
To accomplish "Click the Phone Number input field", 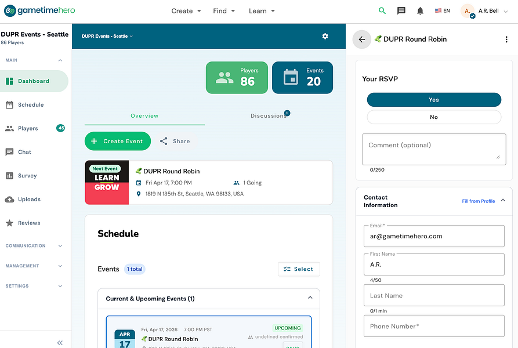I will pos(434,326).
